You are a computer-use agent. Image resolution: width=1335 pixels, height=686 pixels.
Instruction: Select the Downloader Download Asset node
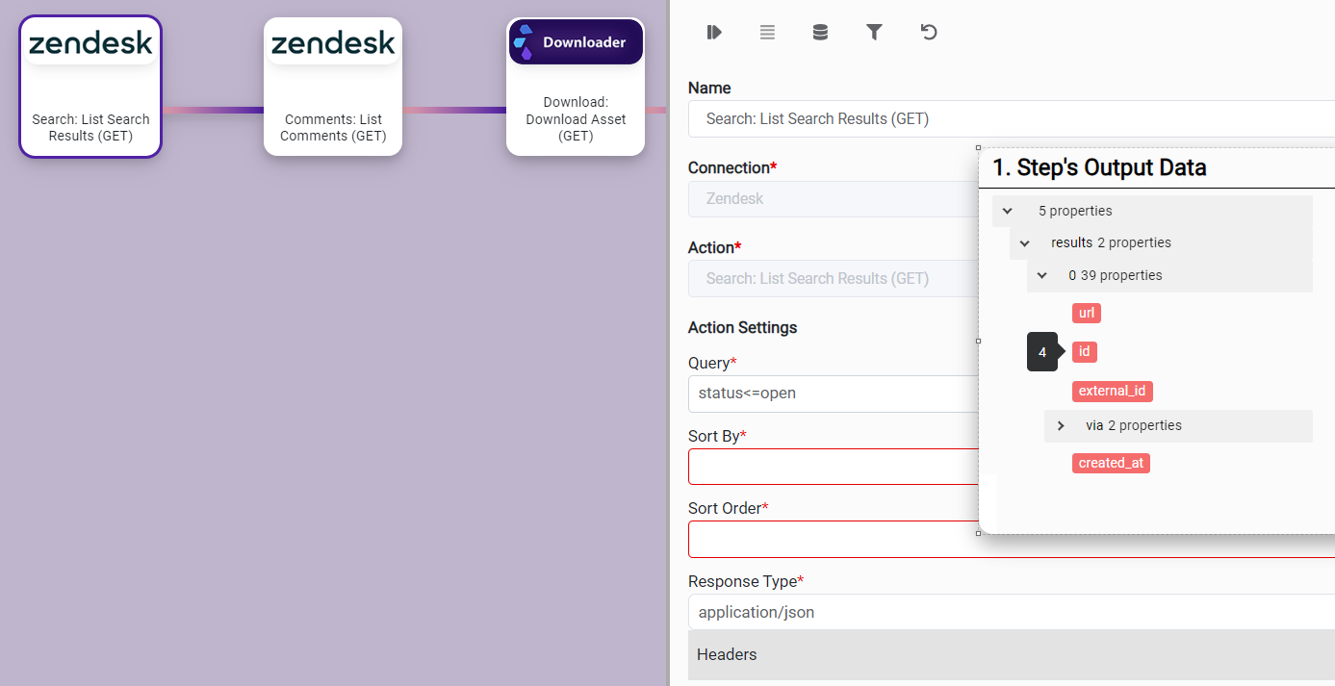(576, 87)
